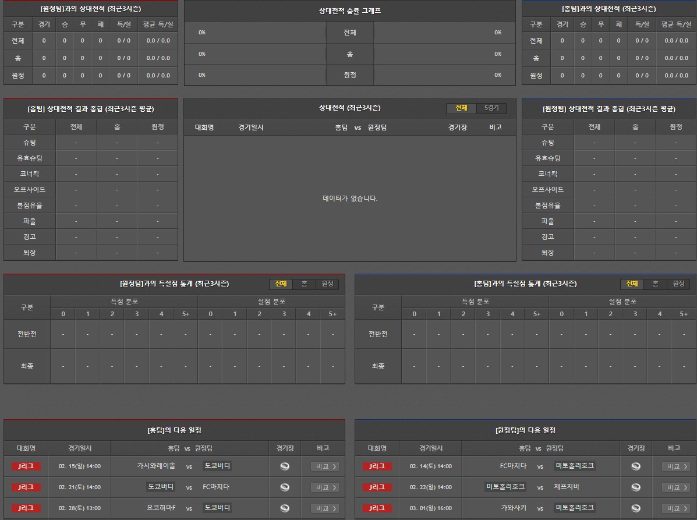Click 경기일시 column header in 상대전적 table
The image size is (697, 520).
tap(251, 128)
